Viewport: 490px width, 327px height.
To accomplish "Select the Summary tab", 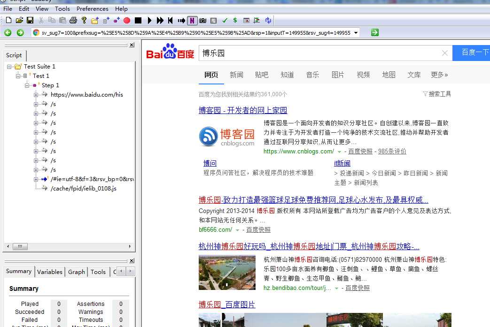I will pos(19,271).
